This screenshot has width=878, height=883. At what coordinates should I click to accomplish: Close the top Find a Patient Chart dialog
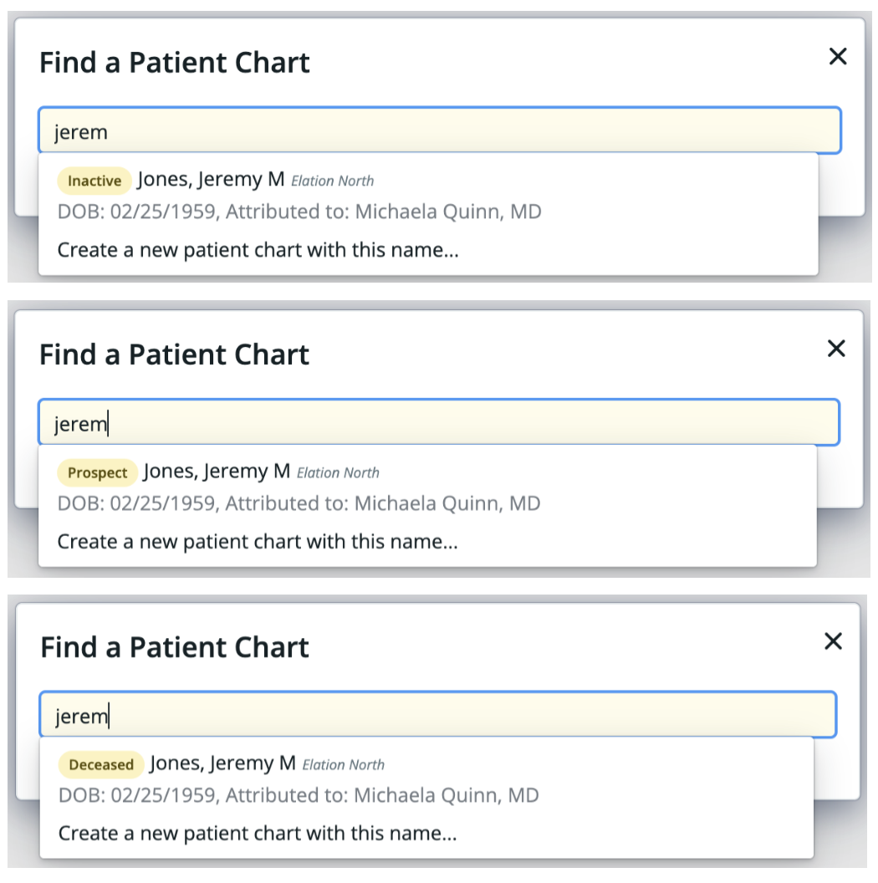[x=838, y=56]
